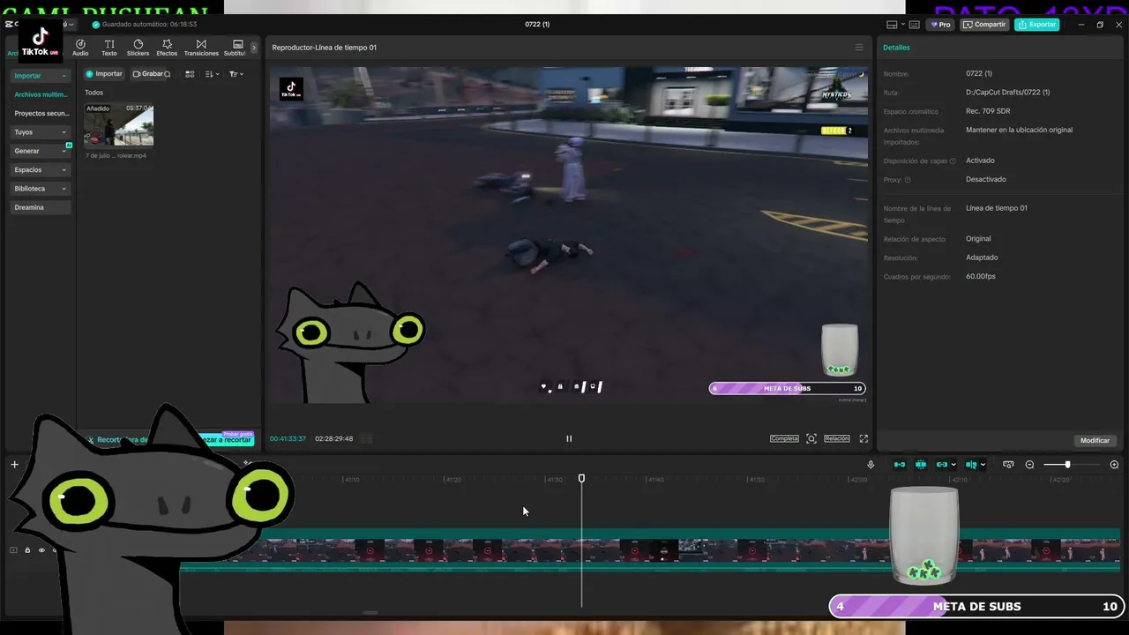Click the video clip on the timeline track
The width and height of the screenshot is (1129, 635).
pos(648,551)
